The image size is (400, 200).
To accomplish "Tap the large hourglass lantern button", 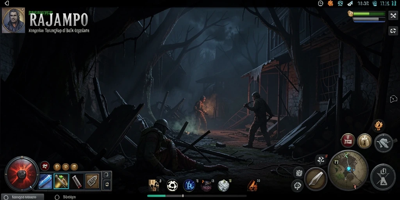I will click(383, 177).
